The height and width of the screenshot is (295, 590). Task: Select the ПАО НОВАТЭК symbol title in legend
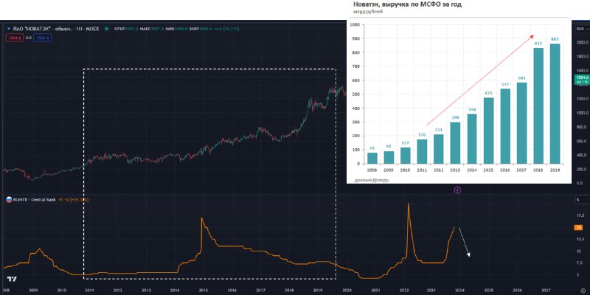coord(56,29)
